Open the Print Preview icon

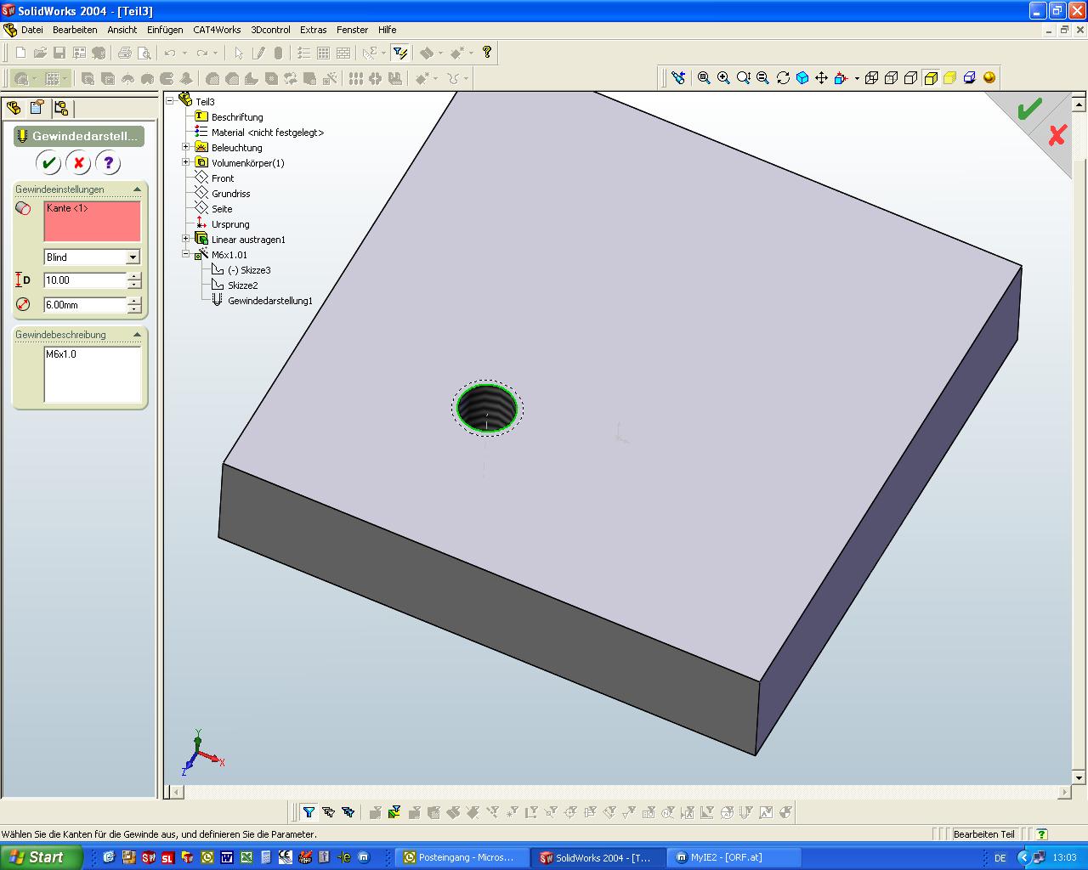tap(144, 53)
